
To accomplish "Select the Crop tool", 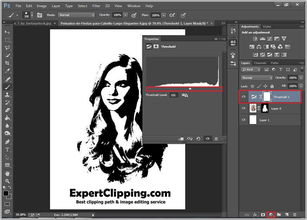I will click(7, 63).
